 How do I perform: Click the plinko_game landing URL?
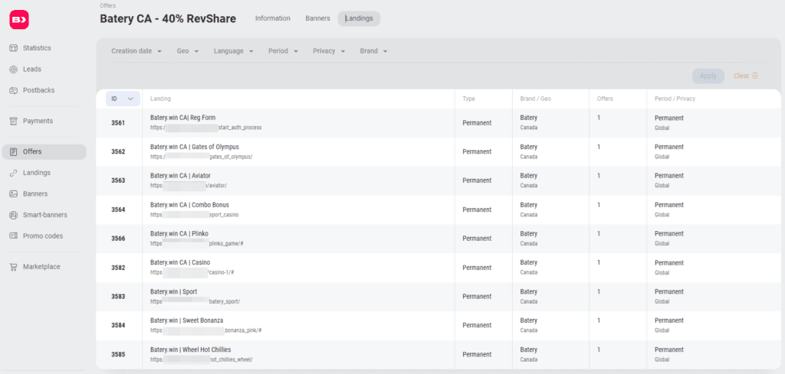pos(197,244)
